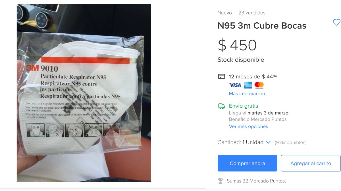Click the credit card installments icon
This screenshot has width=341, height=191.
221,76
